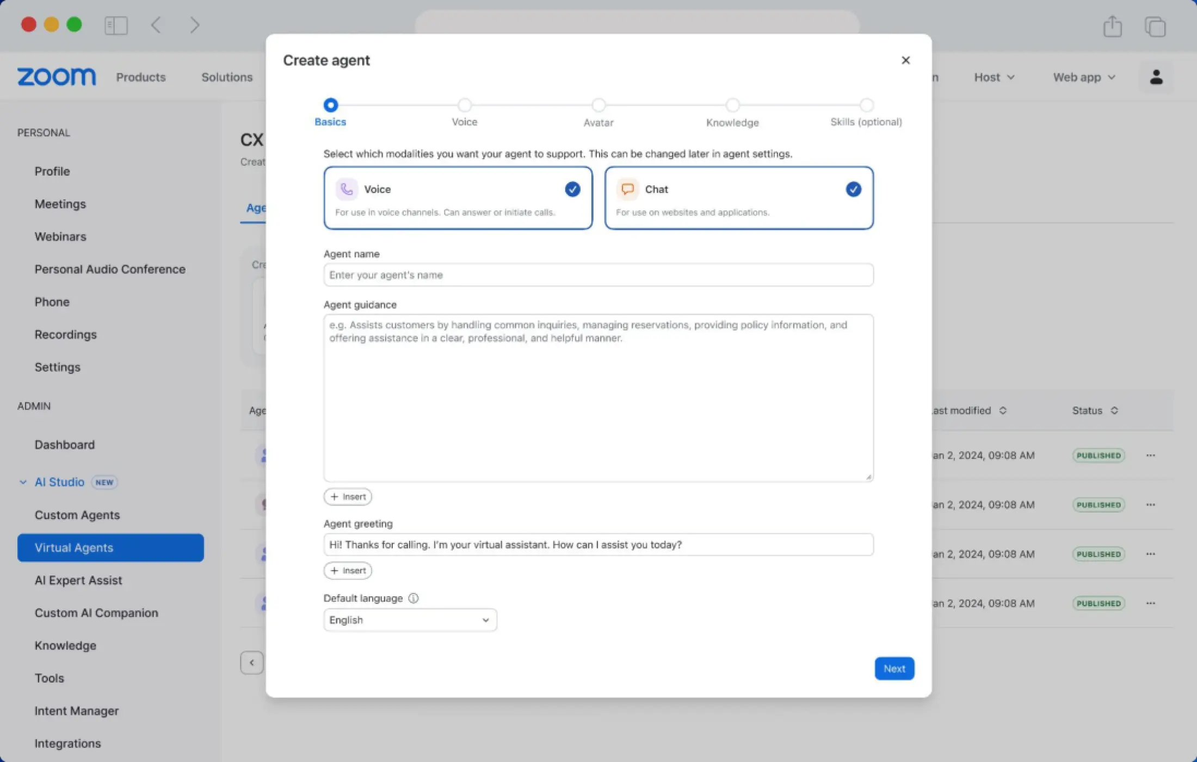Open the user profile icon
Image resolution: width=1197 pixels, height=762 pixels.
pyautogui.click(x=1156, y=77)
